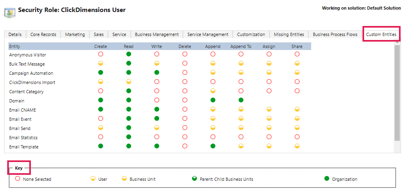Viewport: 405px width, 190px height.
Task: Click the Assign column header
Action: 269,46
